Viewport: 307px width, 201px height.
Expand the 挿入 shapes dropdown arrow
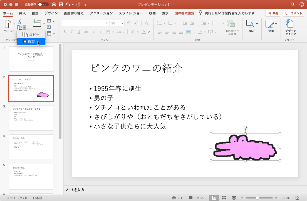(257, 24)
